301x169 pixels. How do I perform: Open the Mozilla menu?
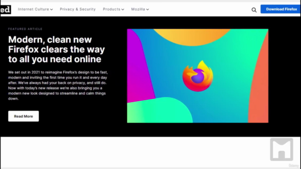[140, 9]
